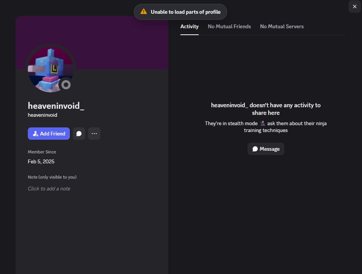Click the Feb 5, 2025 member date
The height and width of the screenshot is (274, 362).
[x=41, y=161]
